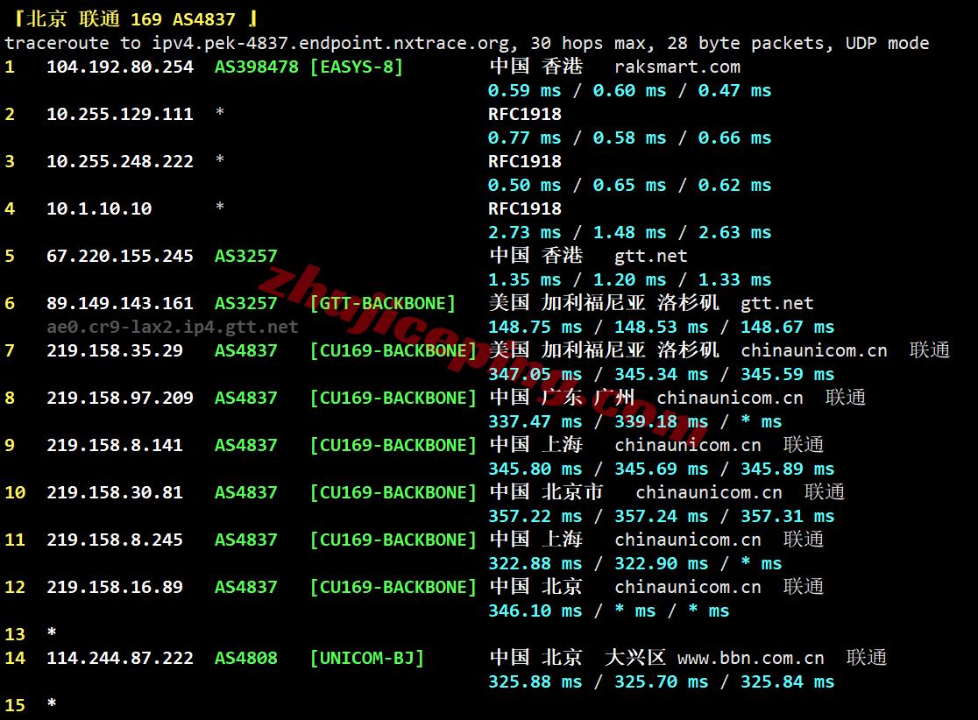Screen dimensions: 978x720
Task: Click IP address 10.1.10.10
Action: [99, 208]
